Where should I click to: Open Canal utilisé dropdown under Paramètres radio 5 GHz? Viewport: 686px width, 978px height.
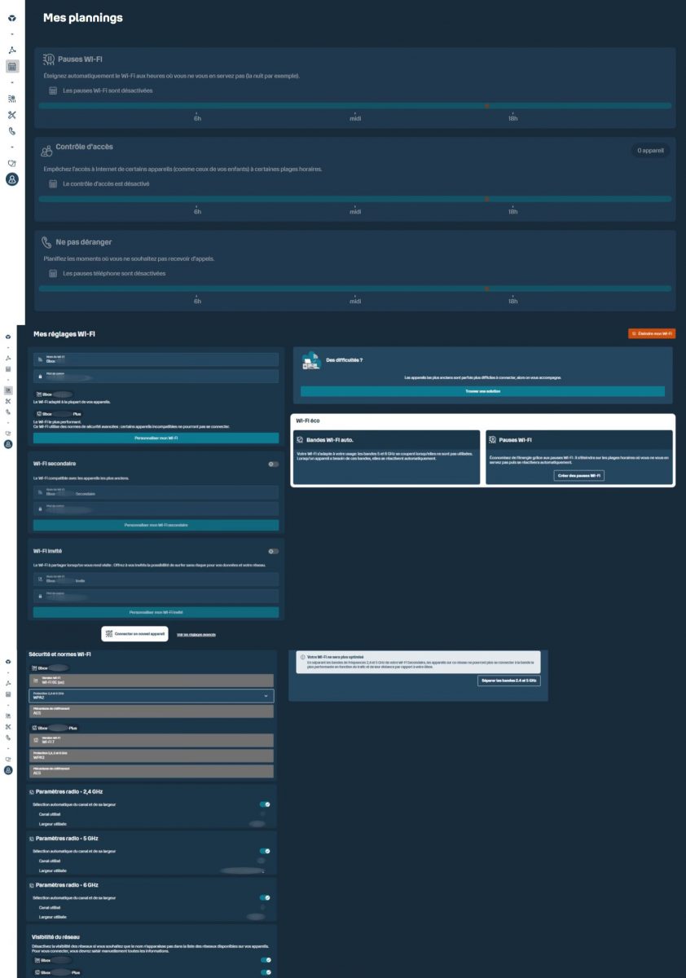[261, 861]
